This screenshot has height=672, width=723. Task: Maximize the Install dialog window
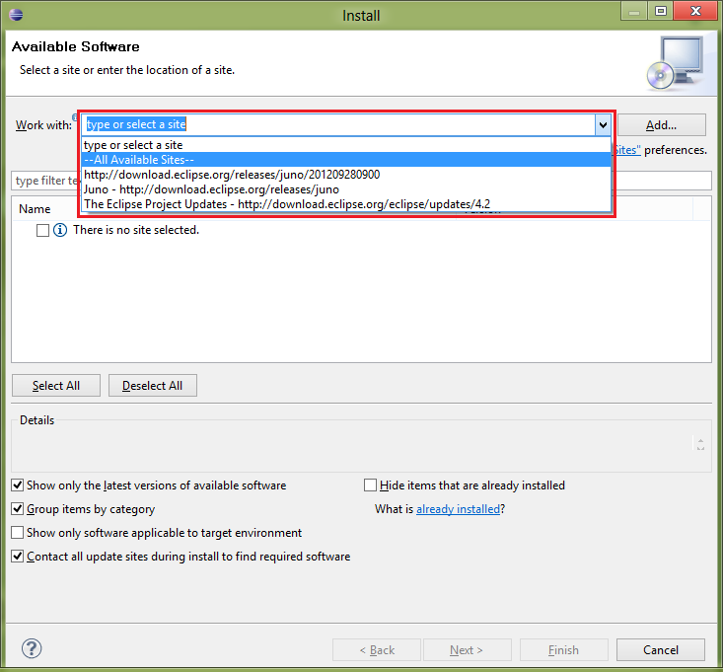tap(660, 10)
